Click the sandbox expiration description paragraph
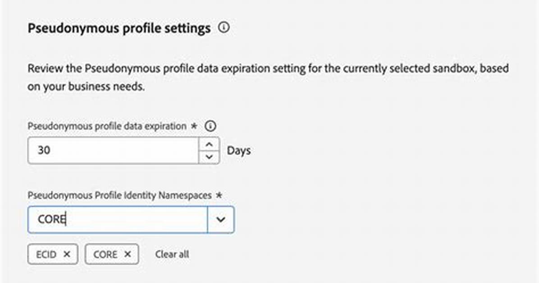The image size is (539, 283). [268, 78]
